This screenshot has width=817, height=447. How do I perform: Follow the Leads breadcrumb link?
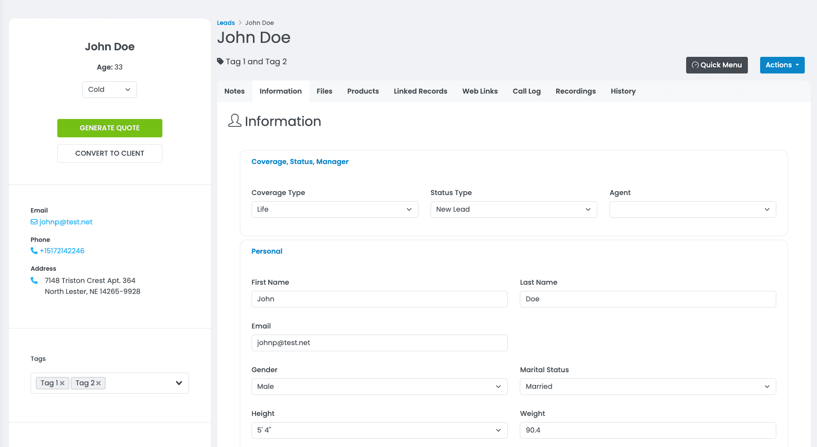(226, 23)
